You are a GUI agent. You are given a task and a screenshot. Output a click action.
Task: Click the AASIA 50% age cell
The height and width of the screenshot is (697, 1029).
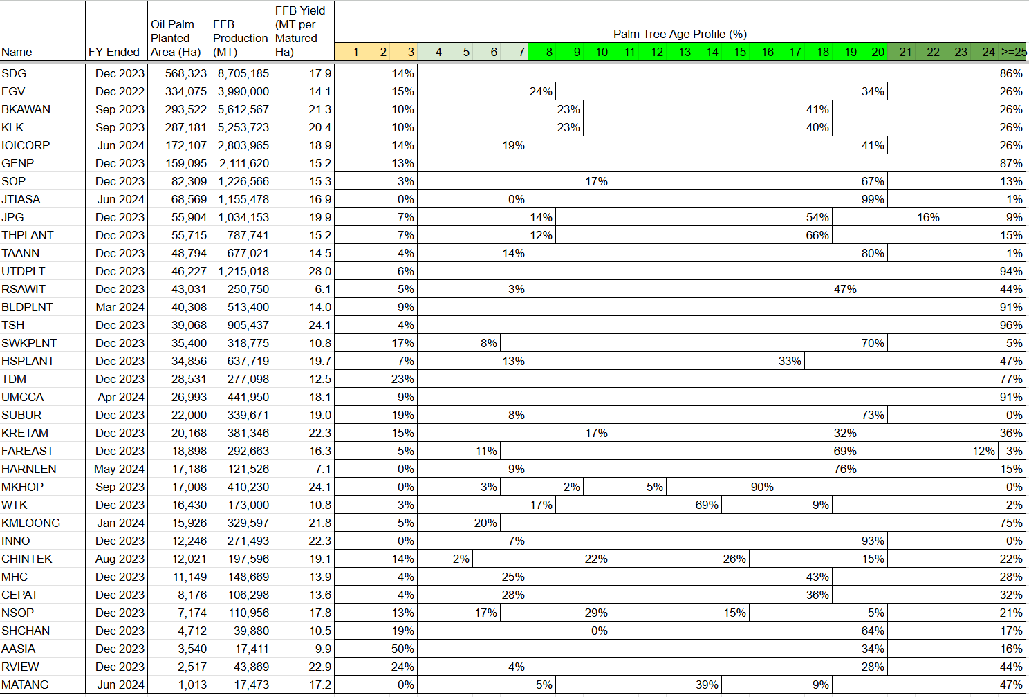376,649
